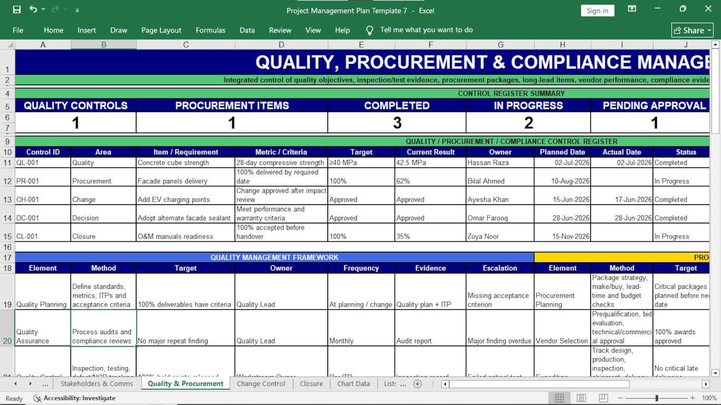Click the zoom out minus button

pos(620,398)
